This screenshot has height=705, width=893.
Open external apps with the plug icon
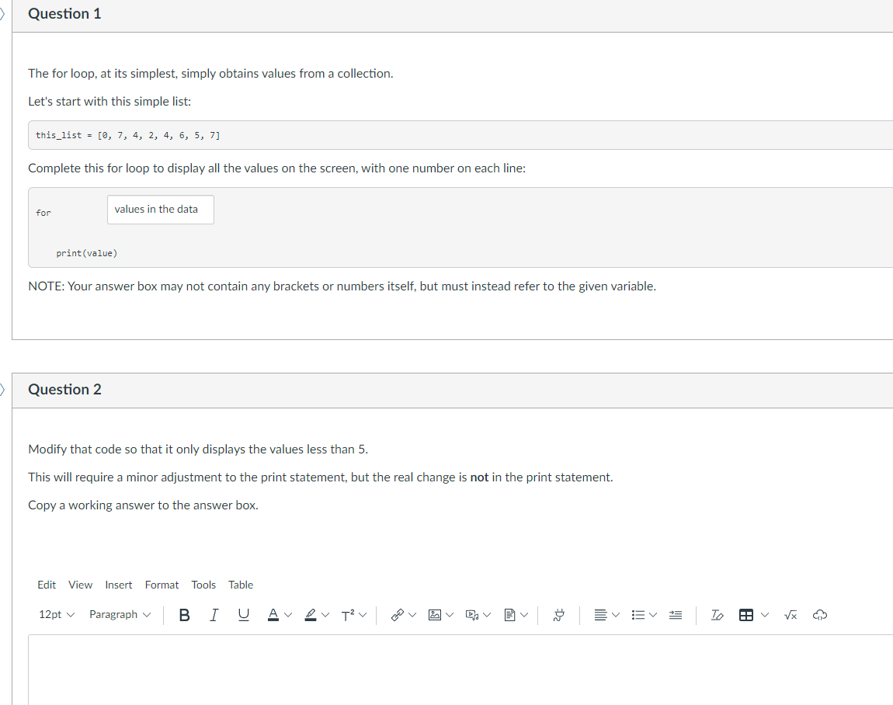(558, 614)
